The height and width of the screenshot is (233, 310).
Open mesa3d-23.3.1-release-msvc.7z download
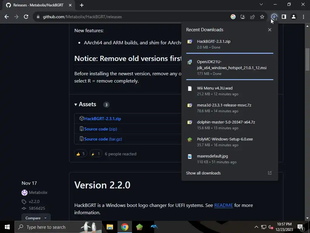[229, 108]
